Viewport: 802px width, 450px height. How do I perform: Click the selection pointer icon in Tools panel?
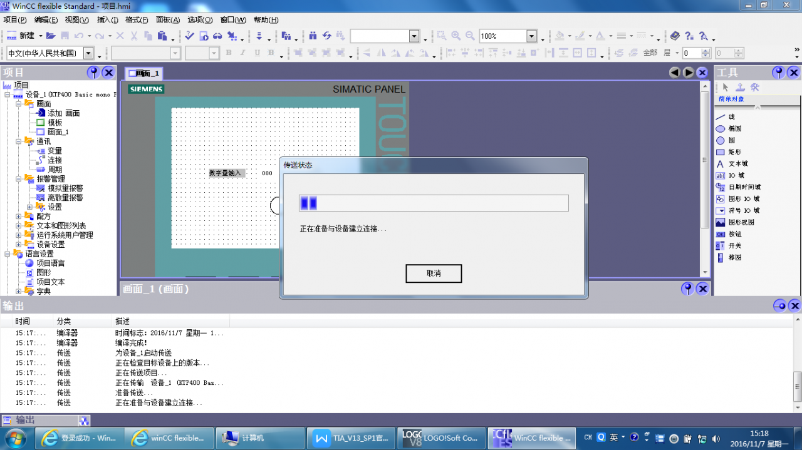(726, 88)
